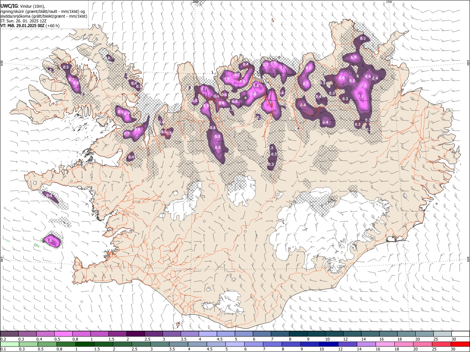Screen dimensions: 470x352
Task: Click the lower legend swatch between 0.5 and 0.8
Action: (47, 344)
